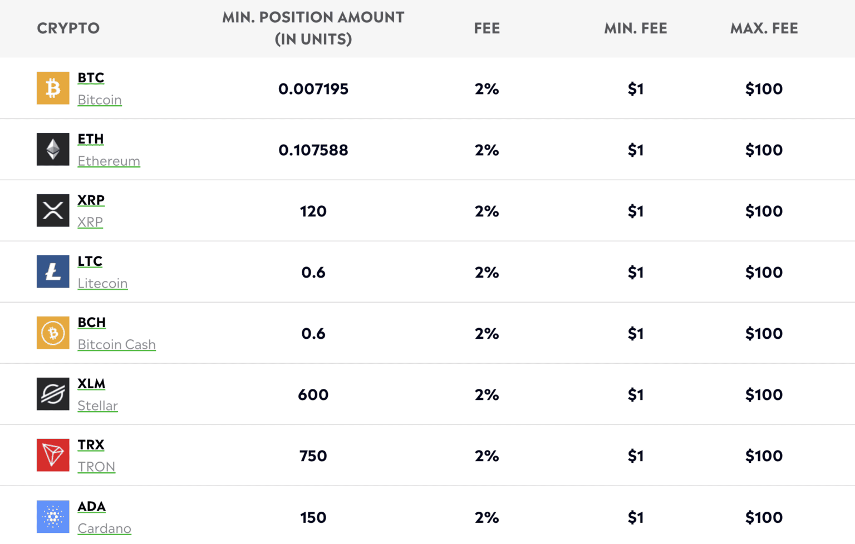Click the CRYPTO column header

(x=68, y=28)
